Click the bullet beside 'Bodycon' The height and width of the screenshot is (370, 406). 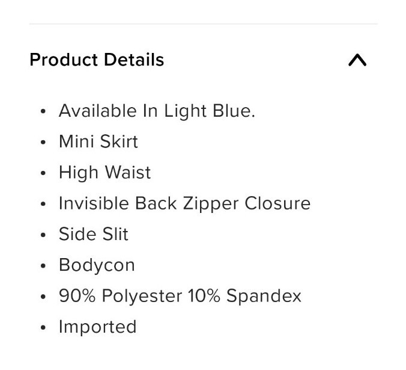point(43,266)
